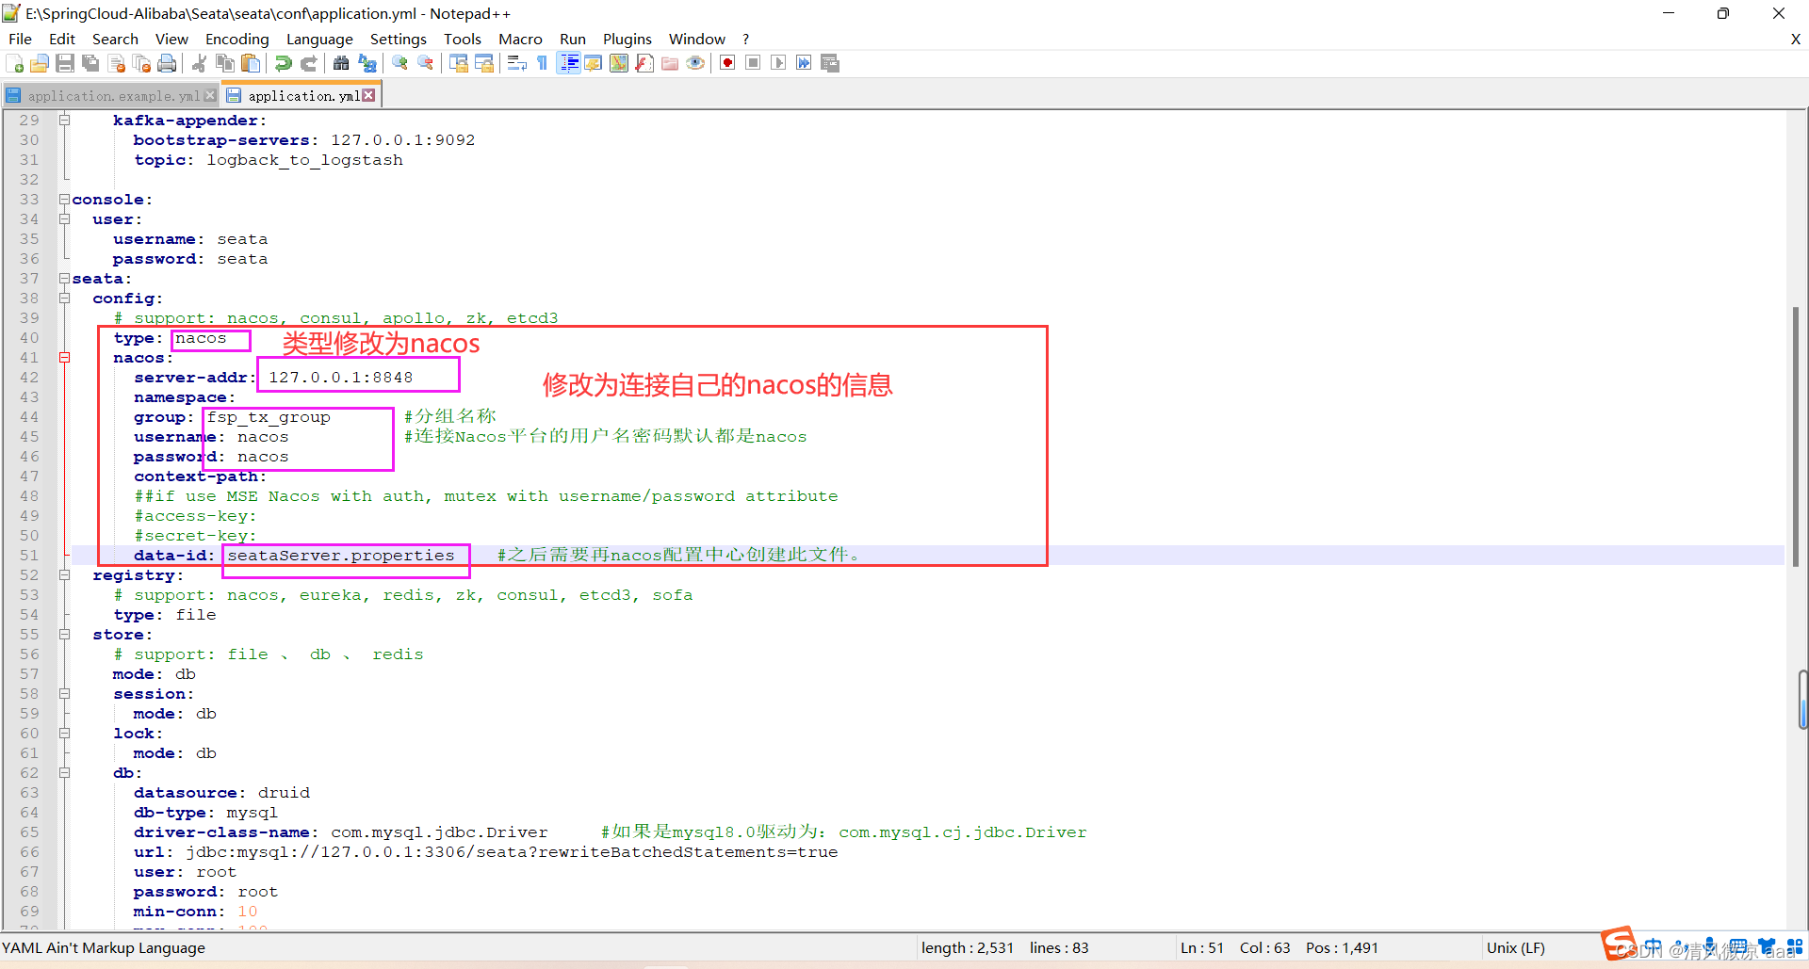Create a new document with the New icon
The height and width of the screenshot is (969, 1809).
(x=15, y=63)
